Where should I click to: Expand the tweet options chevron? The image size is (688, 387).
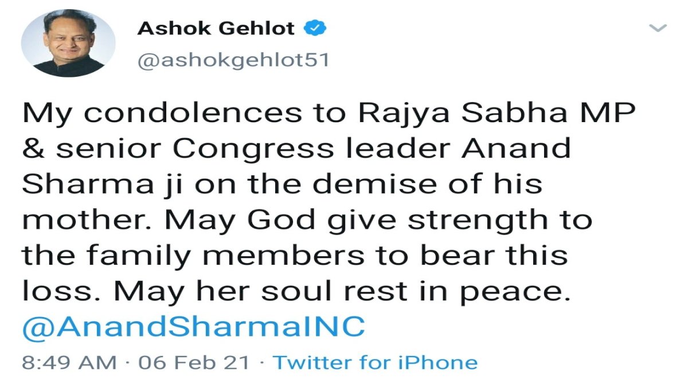click(x=657, y=28)
